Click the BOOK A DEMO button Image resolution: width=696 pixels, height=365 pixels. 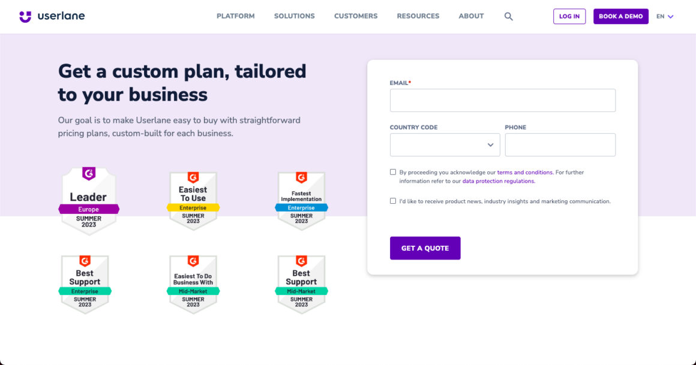[621, 16]
